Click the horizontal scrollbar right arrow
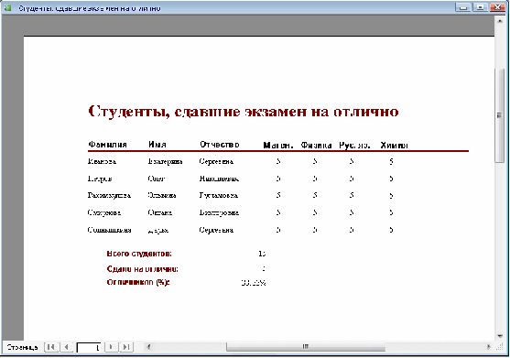Image resolution: width=510 pixels, height=358 pixels. [489, 347]
